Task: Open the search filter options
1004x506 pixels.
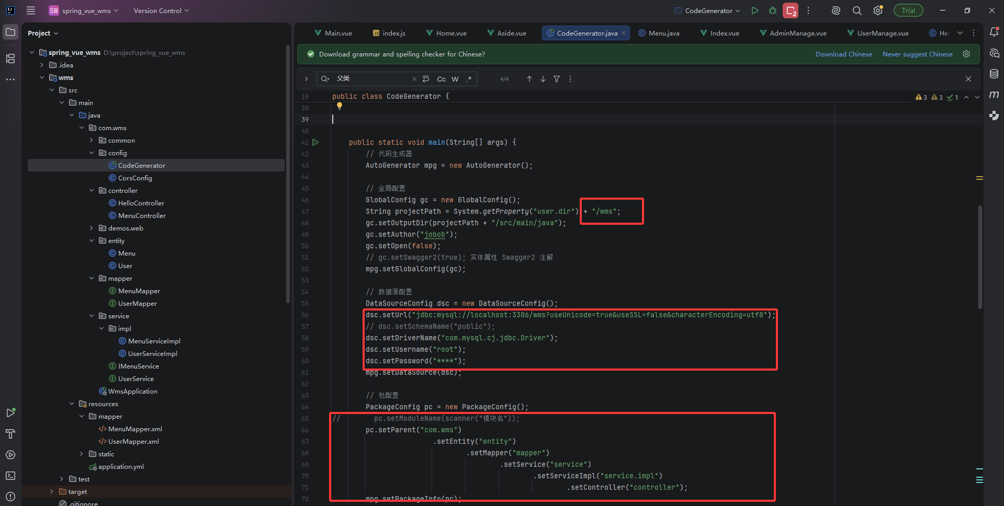Action: (557, 79)
